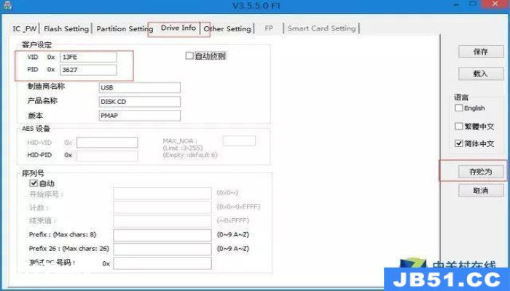Click the 开始序号 input field
The width and height of the screenshot is (510, 291).
(x=162, y=194)
